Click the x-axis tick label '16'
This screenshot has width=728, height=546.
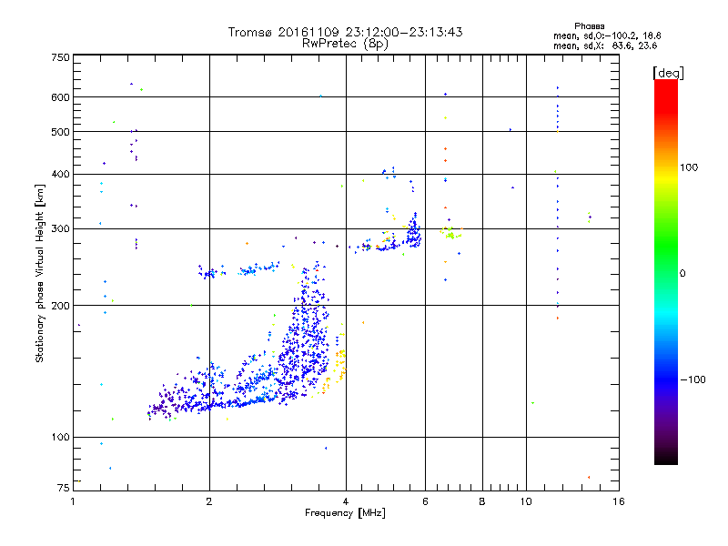[x=619, y=501]
